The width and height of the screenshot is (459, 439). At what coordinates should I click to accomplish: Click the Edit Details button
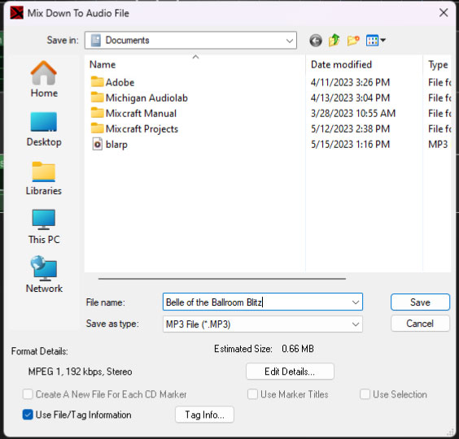(x=290, y=372)
